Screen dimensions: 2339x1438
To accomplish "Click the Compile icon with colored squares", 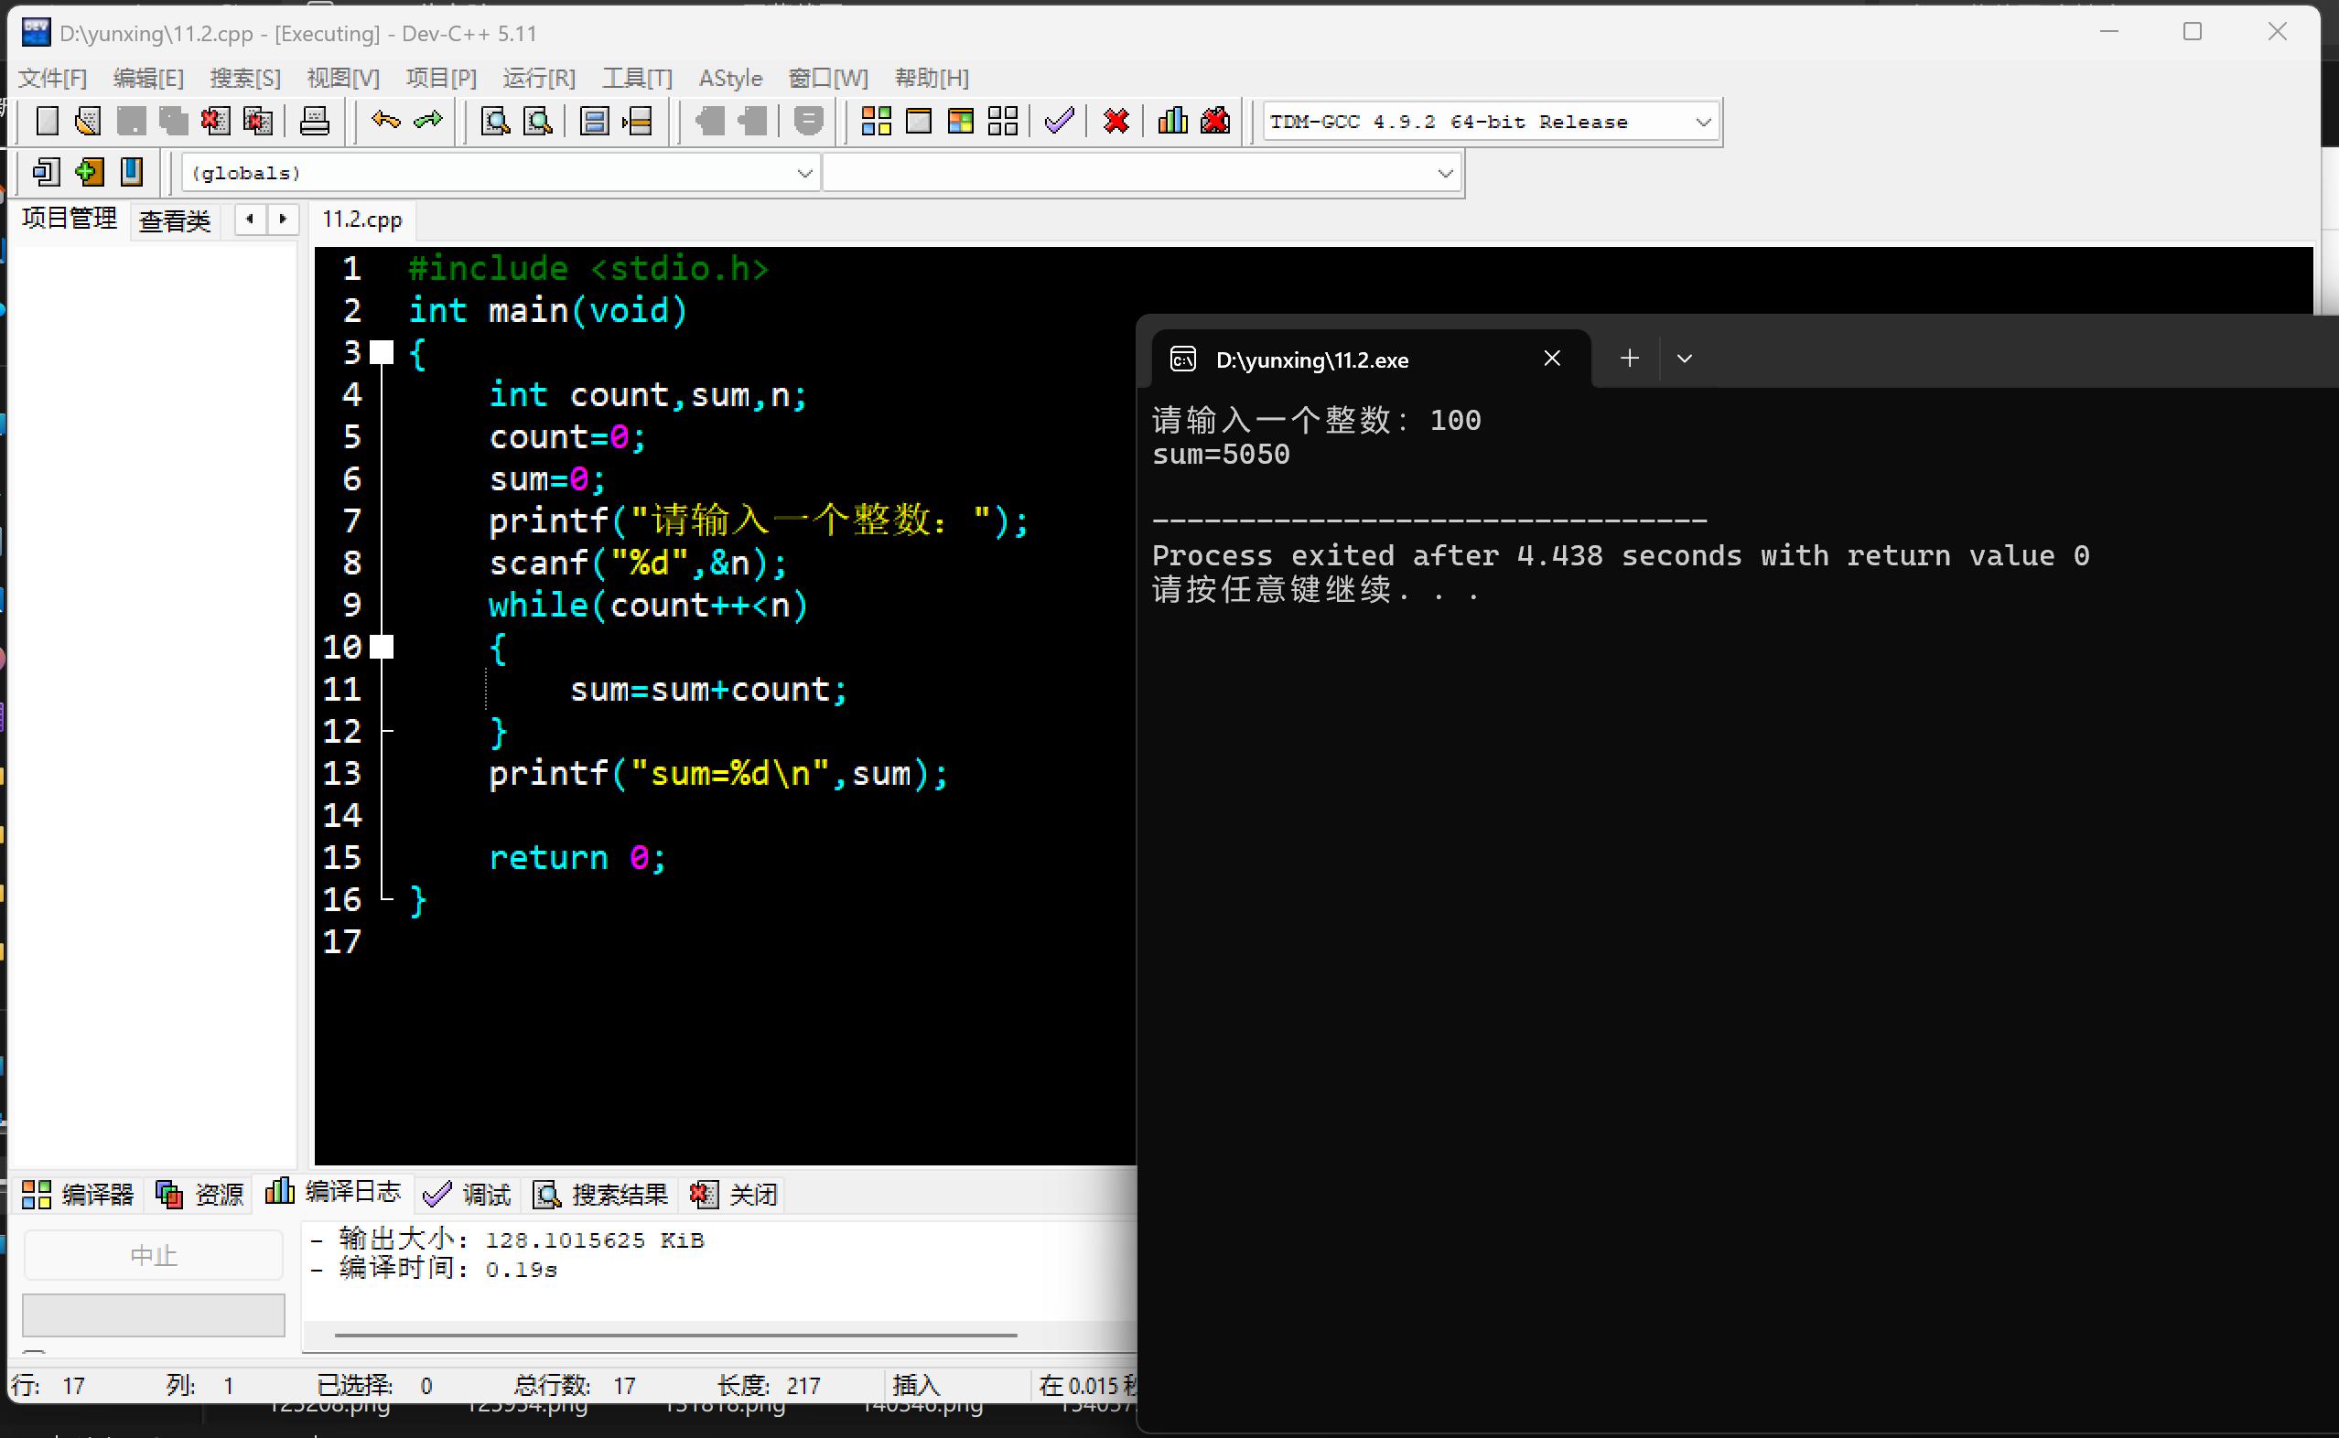I will (876, 122).
